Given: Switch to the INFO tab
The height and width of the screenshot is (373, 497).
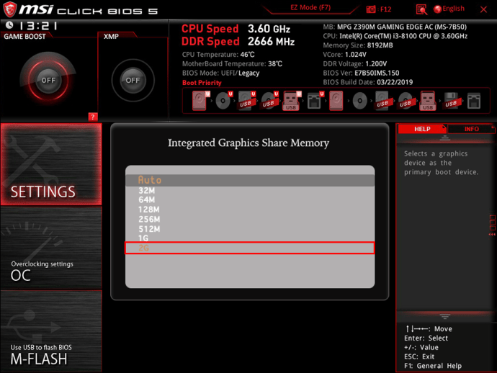Looking at the screenshot, I should [471, 129].
